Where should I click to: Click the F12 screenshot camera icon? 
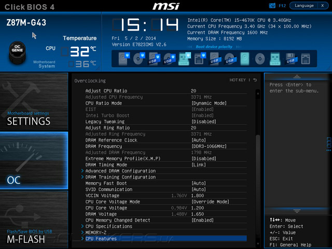click(x=272, y=6)
